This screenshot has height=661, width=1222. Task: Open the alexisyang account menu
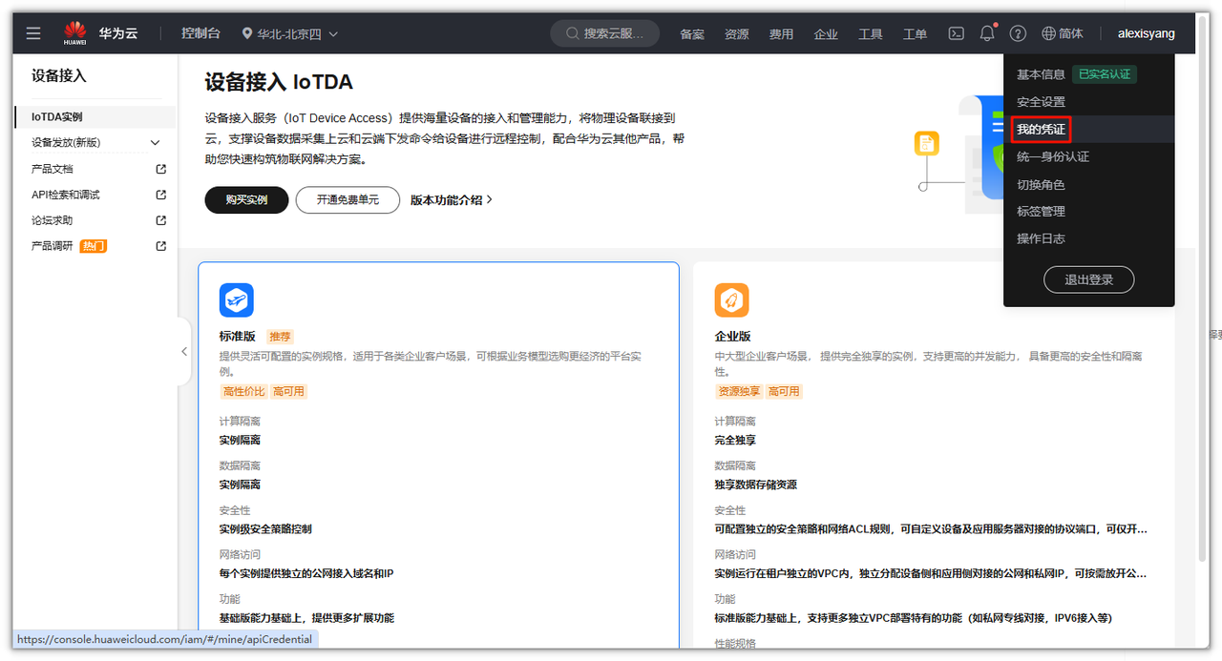click(x=1147, y=33)
